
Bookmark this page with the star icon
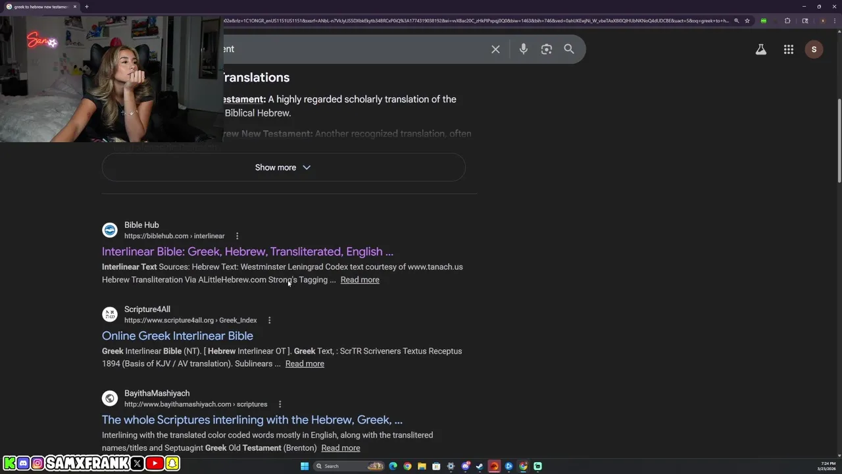pyautogui.click(x=747, y=21)
